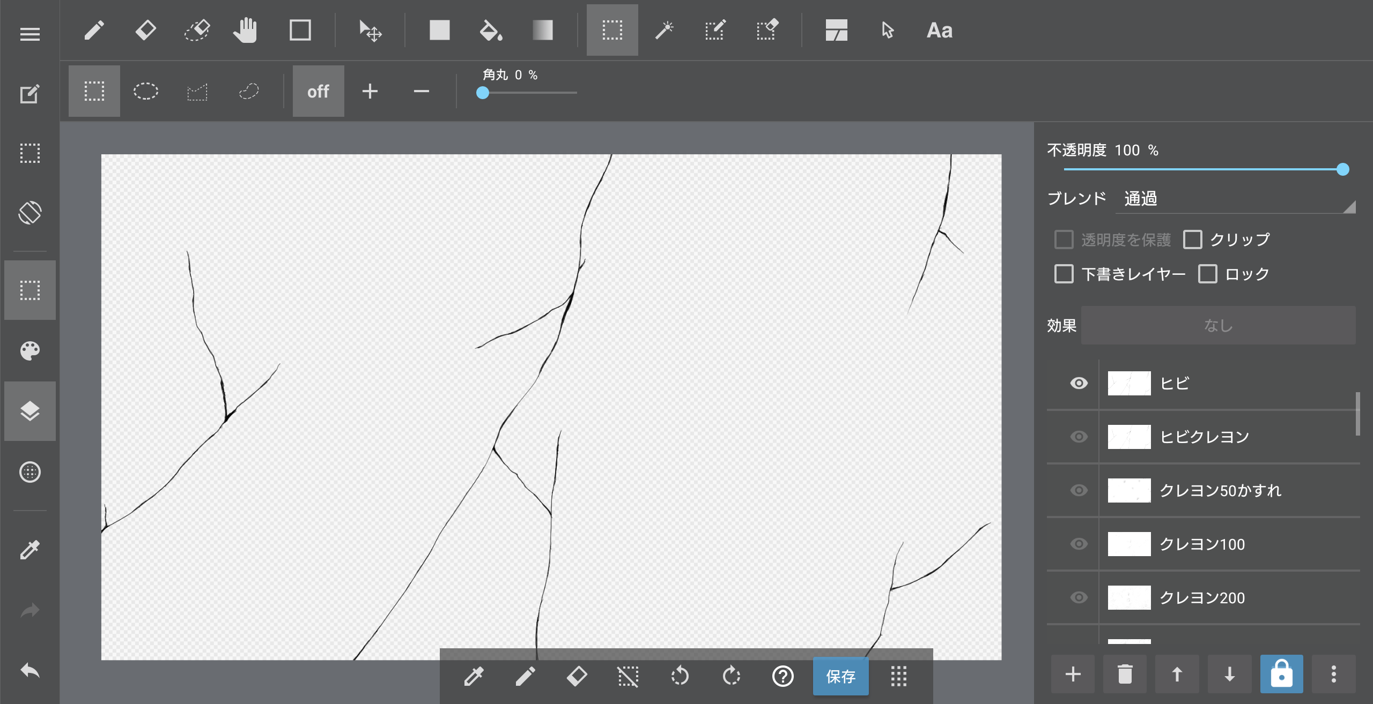Click the off selection mode button
The image size is (1373, 704).
pyautogui.click(x=318, y=92)
